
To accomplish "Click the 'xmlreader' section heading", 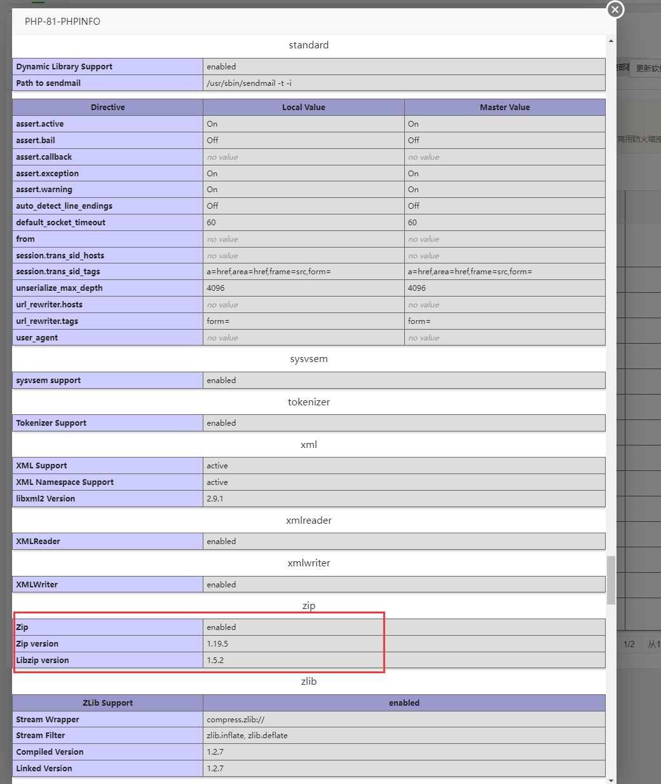I will point(309,521).
